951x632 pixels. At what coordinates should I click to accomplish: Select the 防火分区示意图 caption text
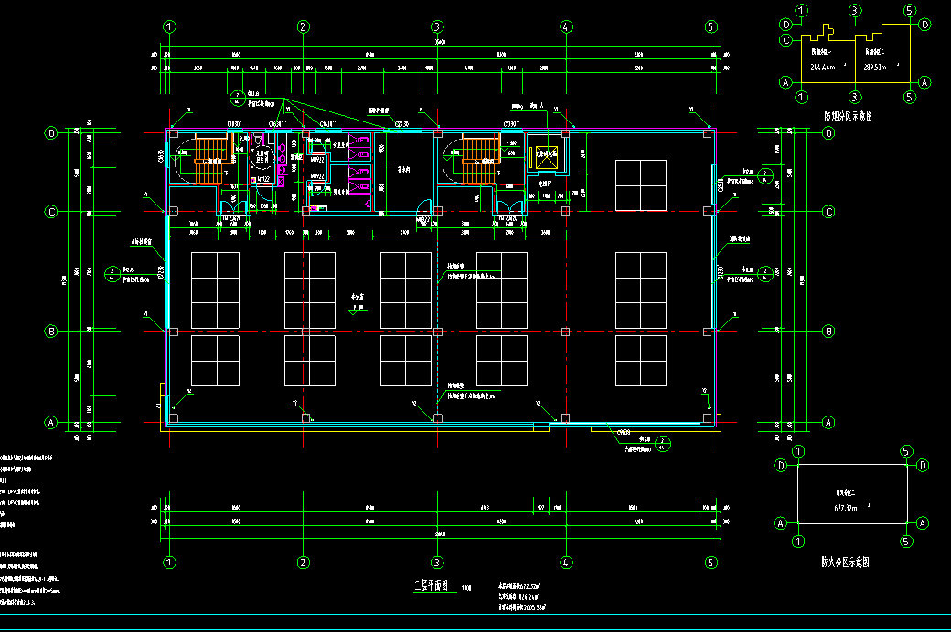(845, 563)
